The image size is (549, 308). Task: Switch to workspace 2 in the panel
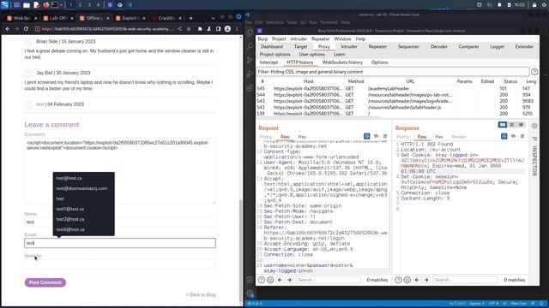[80, 5]
